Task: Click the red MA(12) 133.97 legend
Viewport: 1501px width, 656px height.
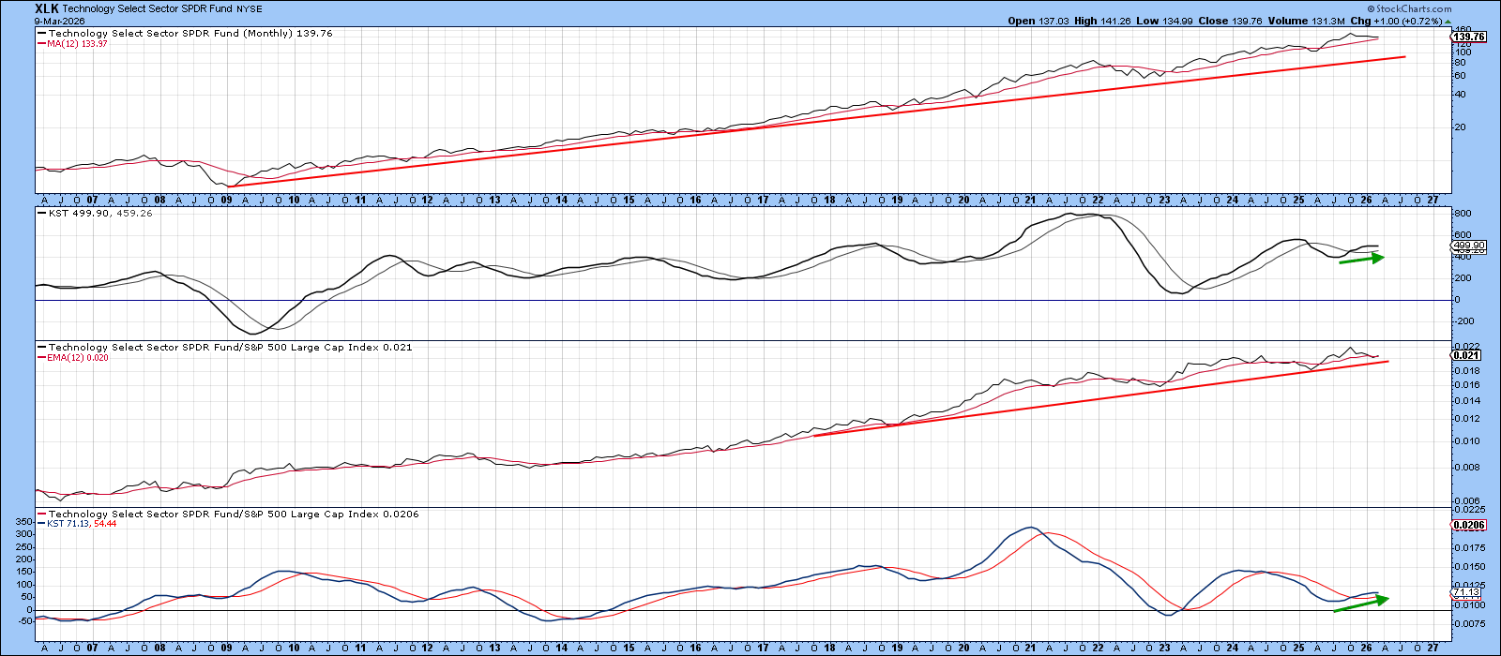Action: click(71, 44)
